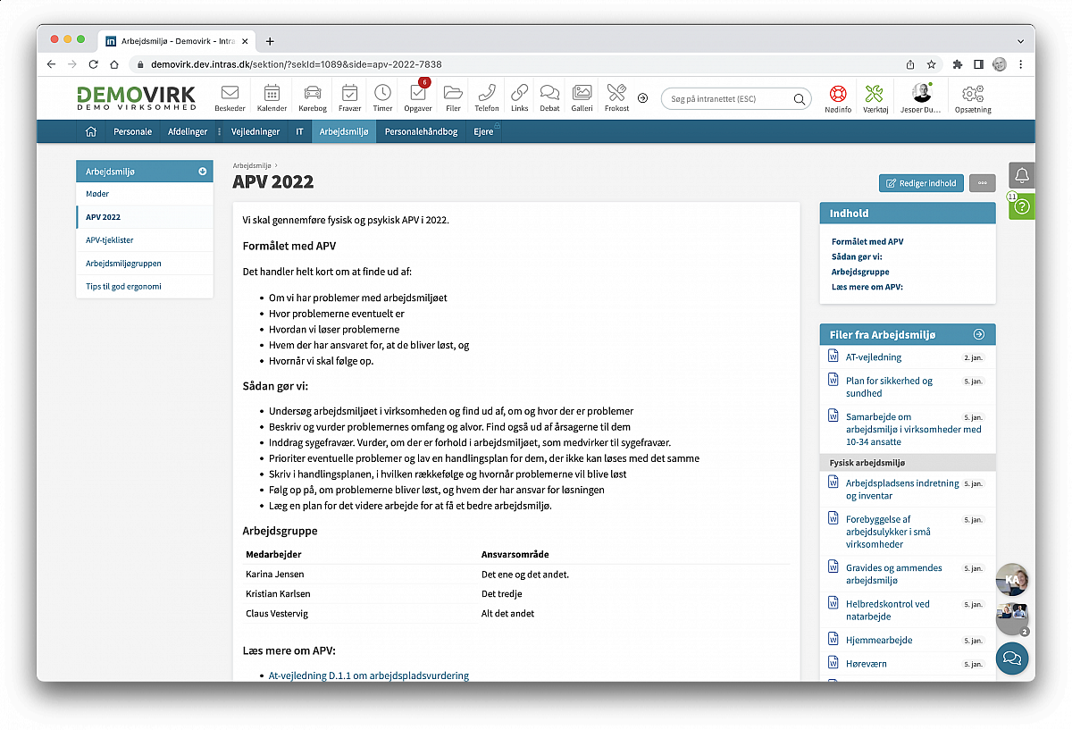Open the Jesper Du... user profile
The height and width of the screenshot is (730, 1072).
[921, 97]
